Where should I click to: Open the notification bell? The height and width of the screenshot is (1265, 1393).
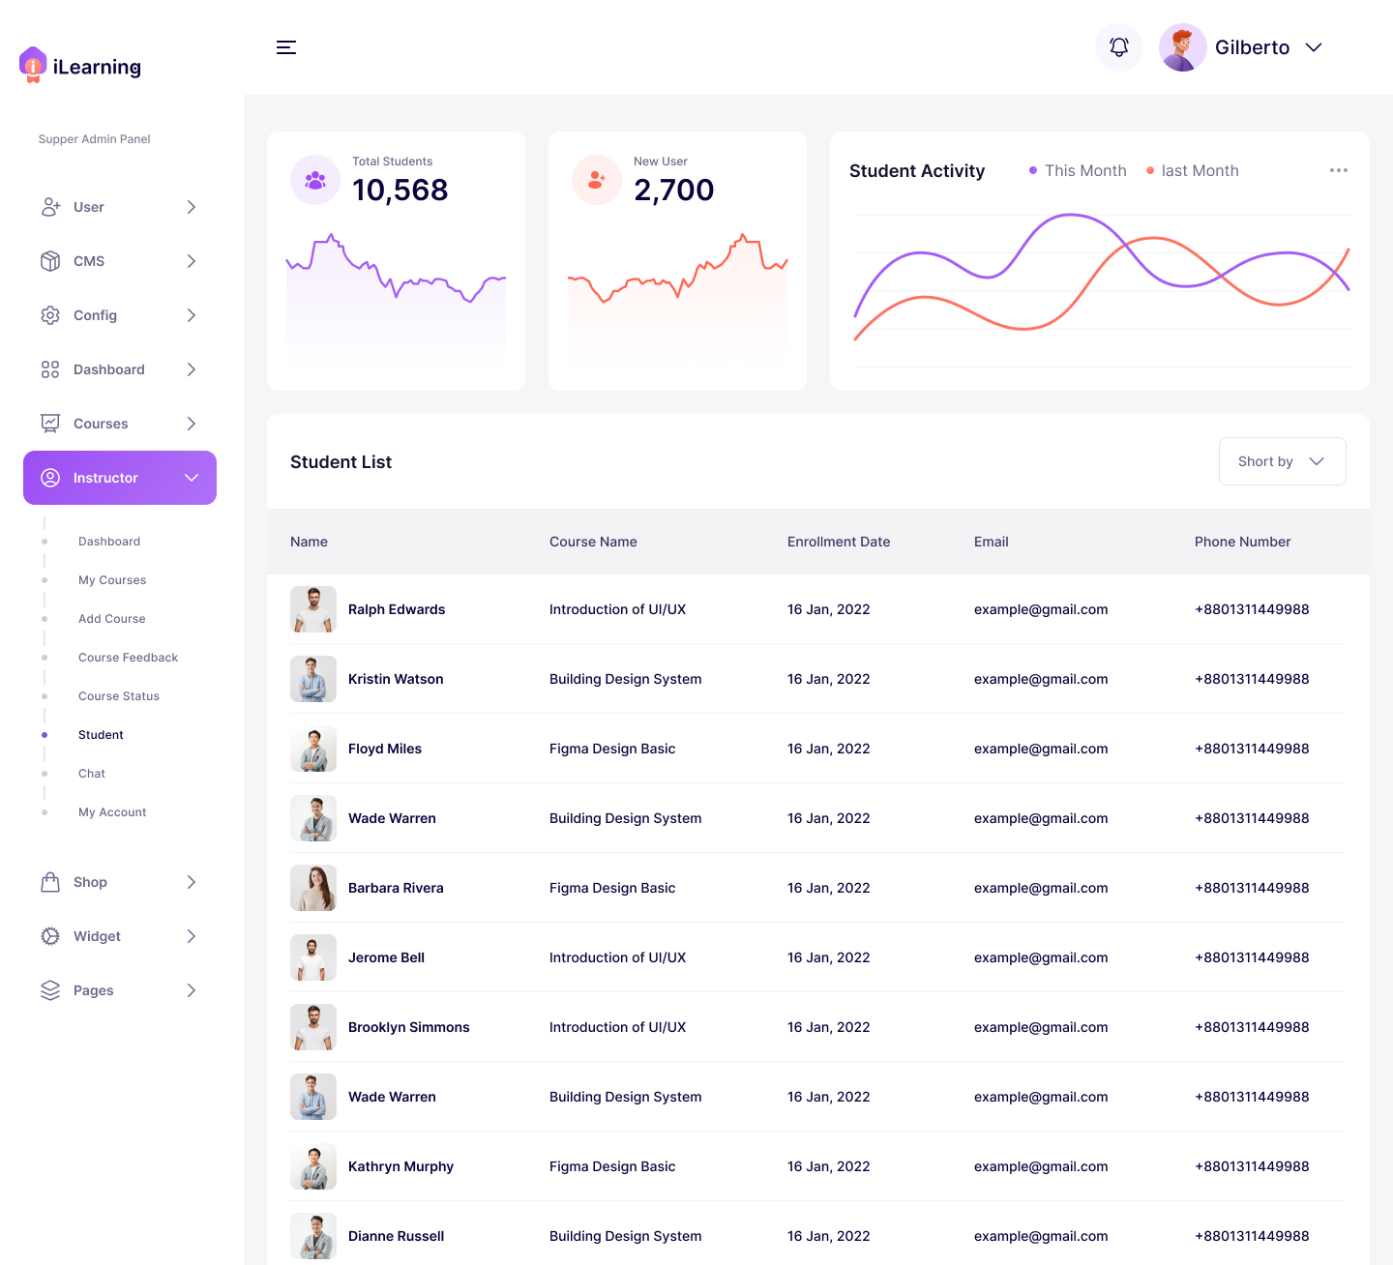pos(1118,46)
